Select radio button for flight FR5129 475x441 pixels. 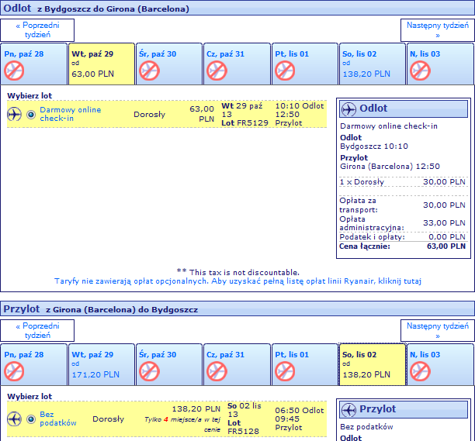click(x=31, y=115)
